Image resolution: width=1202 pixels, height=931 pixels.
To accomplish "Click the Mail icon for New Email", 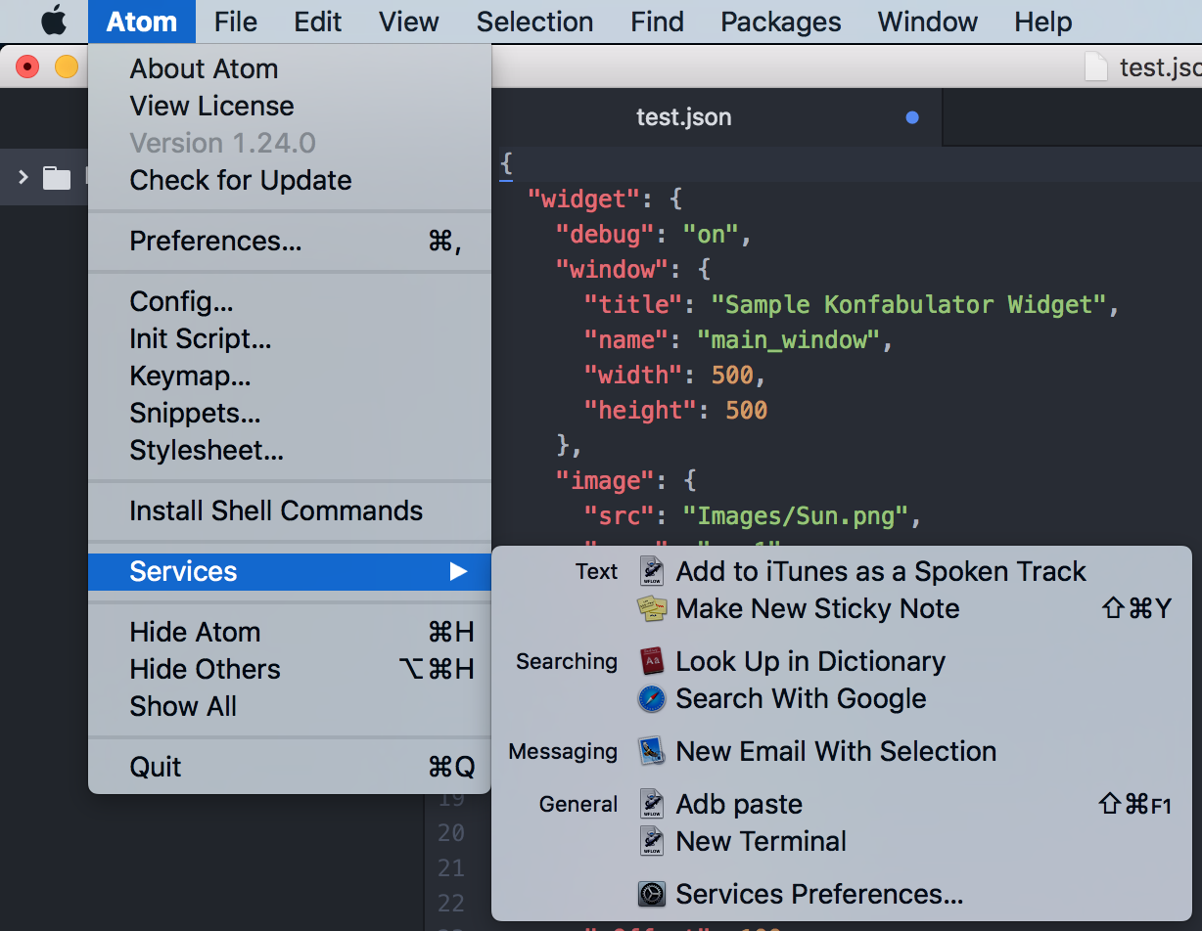I will click(652, 752).
